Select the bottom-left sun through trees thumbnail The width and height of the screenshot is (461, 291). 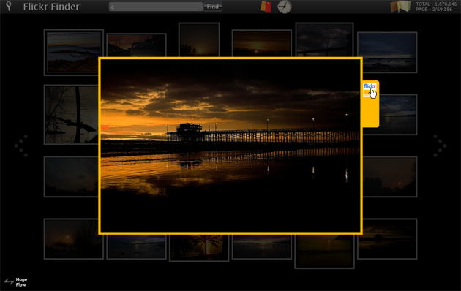click(73, 239)
